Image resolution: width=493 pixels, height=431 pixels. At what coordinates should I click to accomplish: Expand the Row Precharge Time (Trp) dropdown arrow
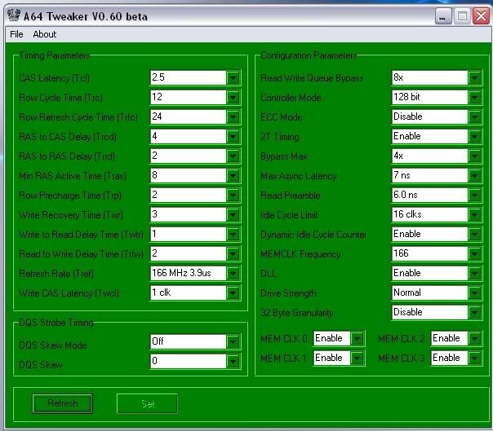(x=233, y=195)
